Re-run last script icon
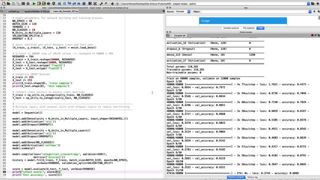The image size is (320, 180). pos(53,3)
